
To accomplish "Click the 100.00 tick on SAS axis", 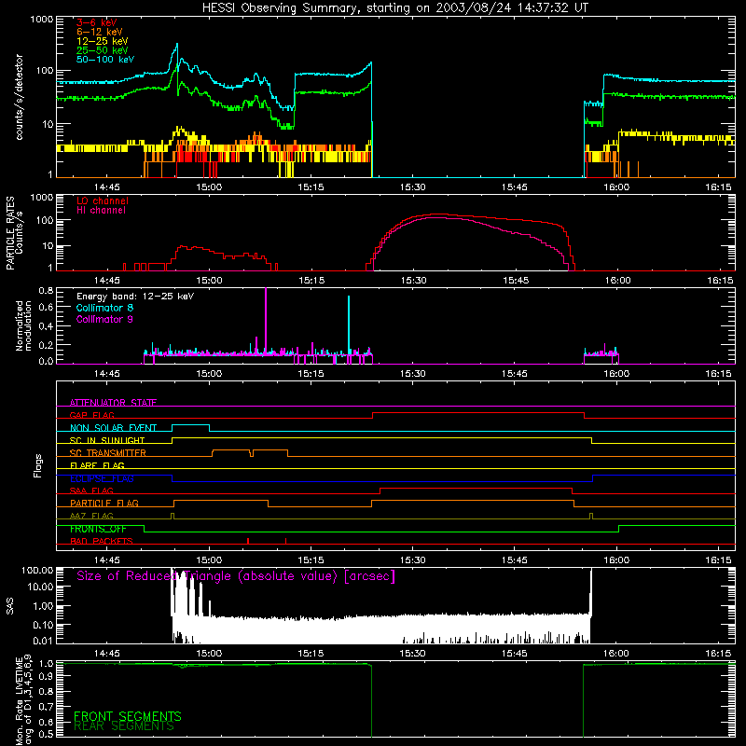I will coord(37,570).
